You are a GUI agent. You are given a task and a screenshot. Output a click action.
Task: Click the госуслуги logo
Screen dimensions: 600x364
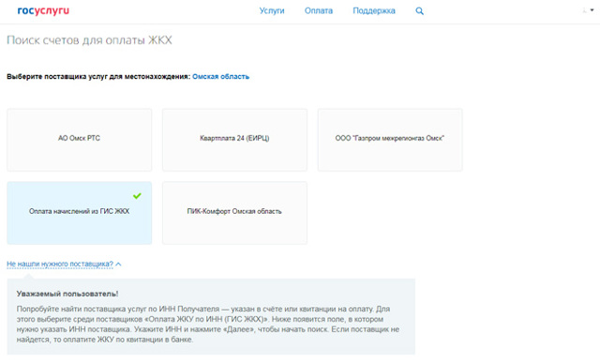click(x=43, y=10)
